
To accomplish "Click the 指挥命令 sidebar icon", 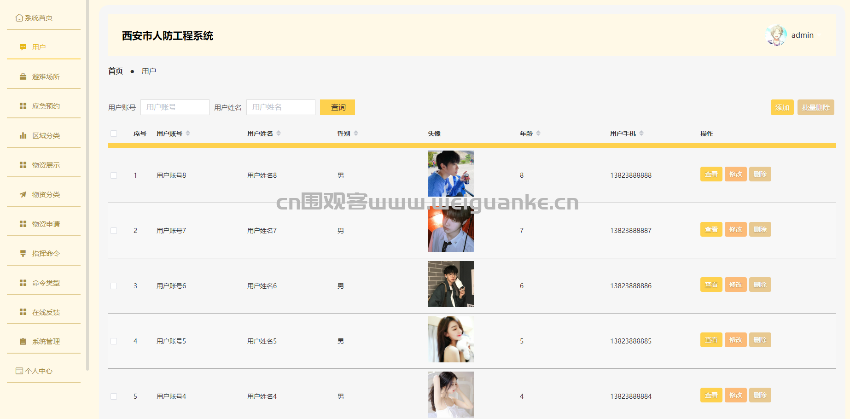I will pos(23,253).
